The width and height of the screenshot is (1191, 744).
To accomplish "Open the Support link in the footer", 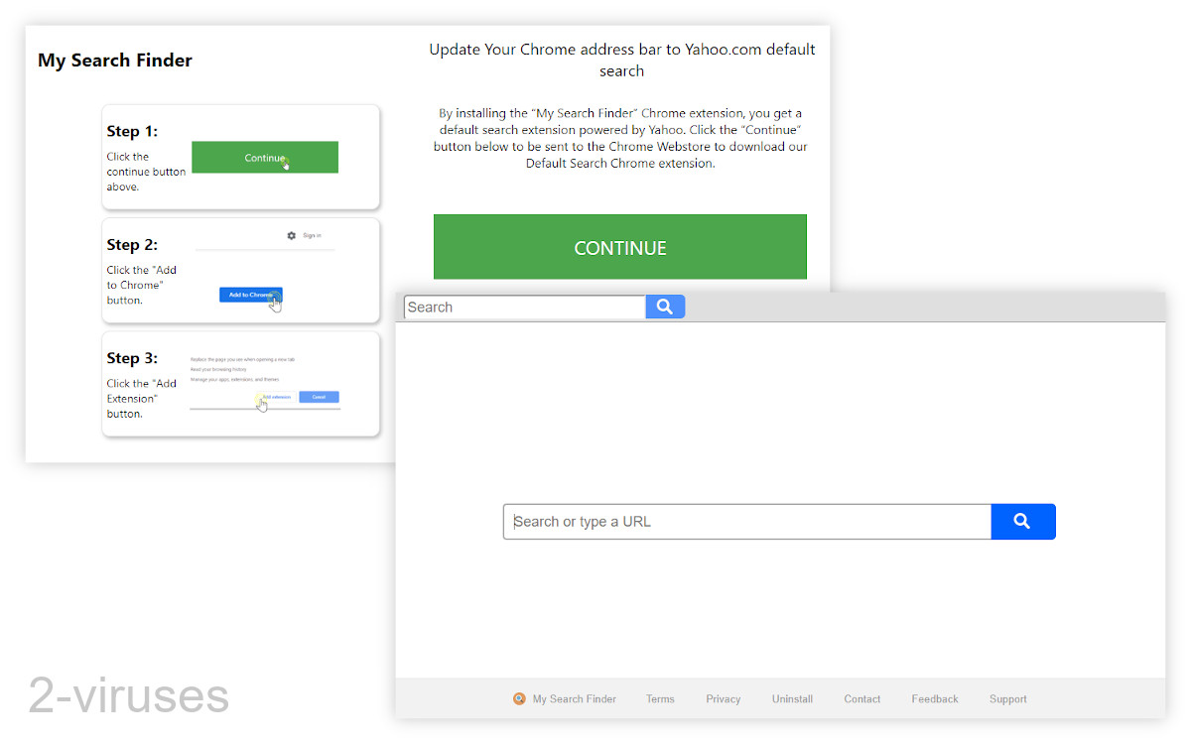I will (x=1007, y=698).
